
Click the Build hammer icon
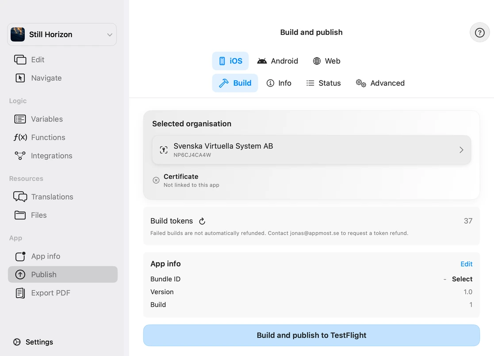coord(224,83)
